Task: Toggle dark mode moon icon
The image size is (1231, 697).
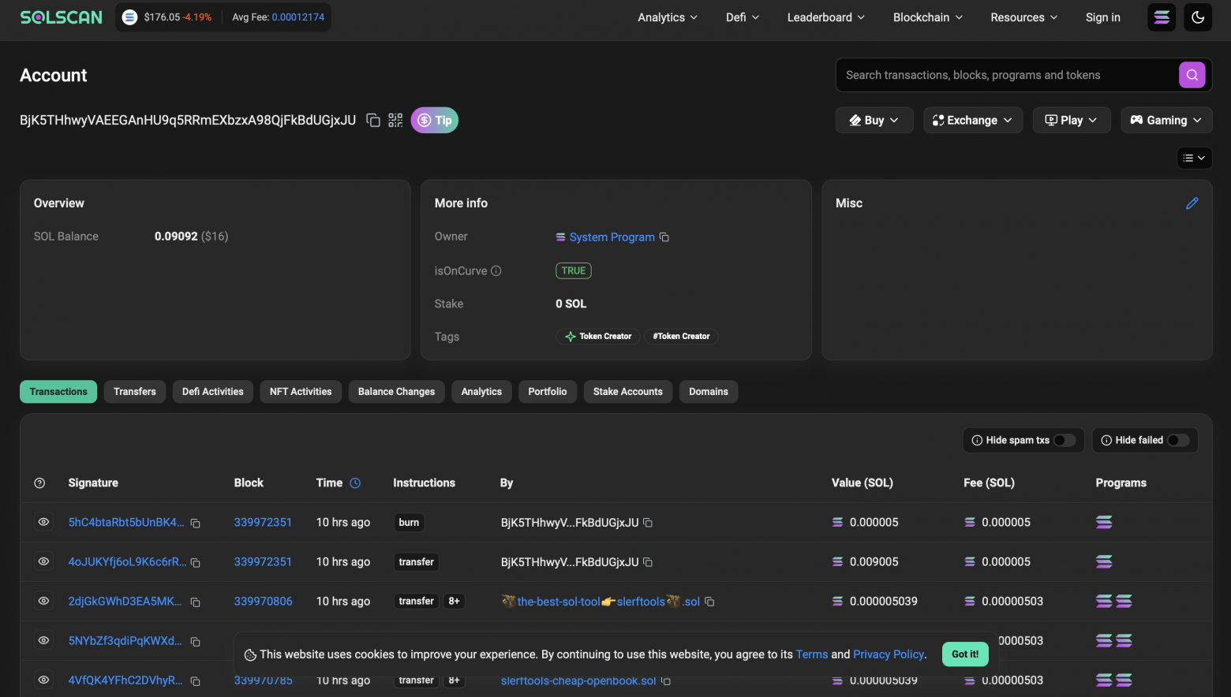Action: click(x=1197, y=17)
